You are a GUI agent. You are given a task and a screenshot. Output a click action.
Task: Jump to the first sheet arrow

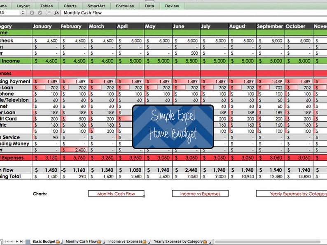tap(7, 241)
